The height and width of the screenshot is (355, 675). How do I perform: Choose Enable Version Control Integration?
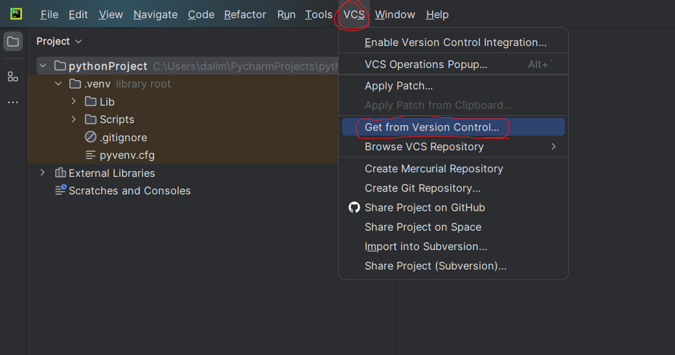click(x=453, y=43)
